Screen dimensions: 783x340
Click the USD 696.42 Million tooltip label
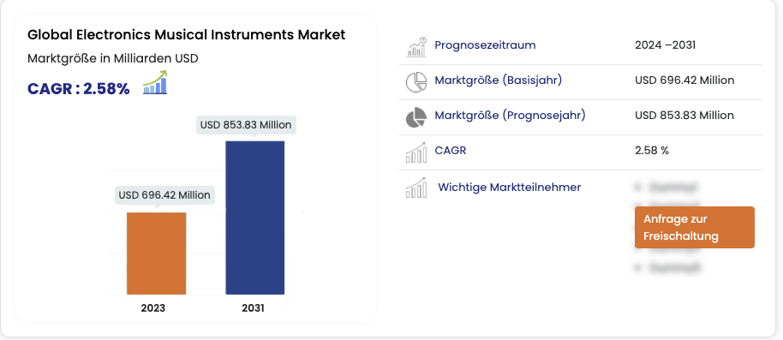click(x=164, y=194)
